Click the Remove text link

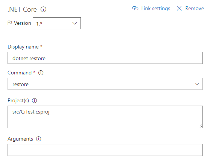coord(194,9)
